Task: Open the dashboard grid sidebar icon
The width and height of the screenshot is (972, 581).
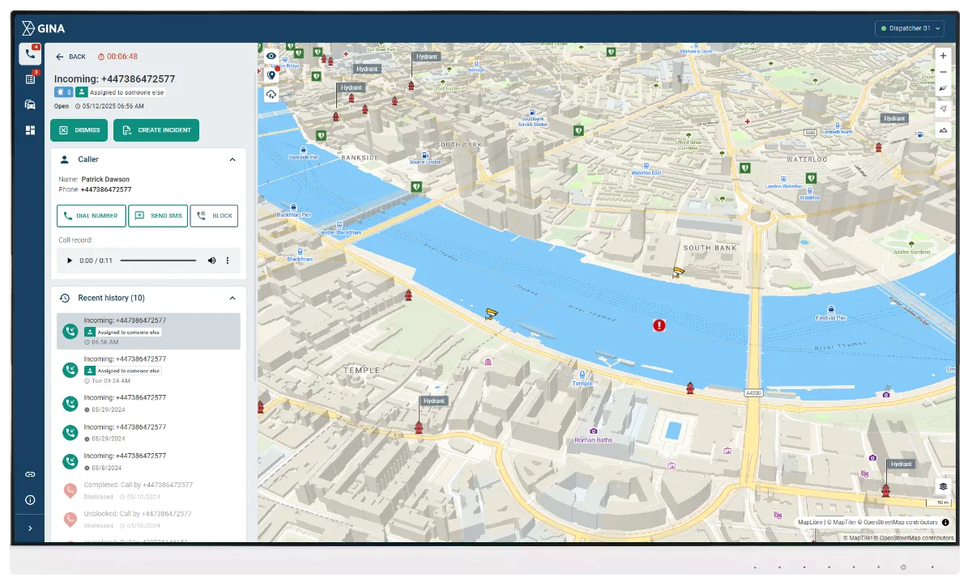Action: pos(30,130)
